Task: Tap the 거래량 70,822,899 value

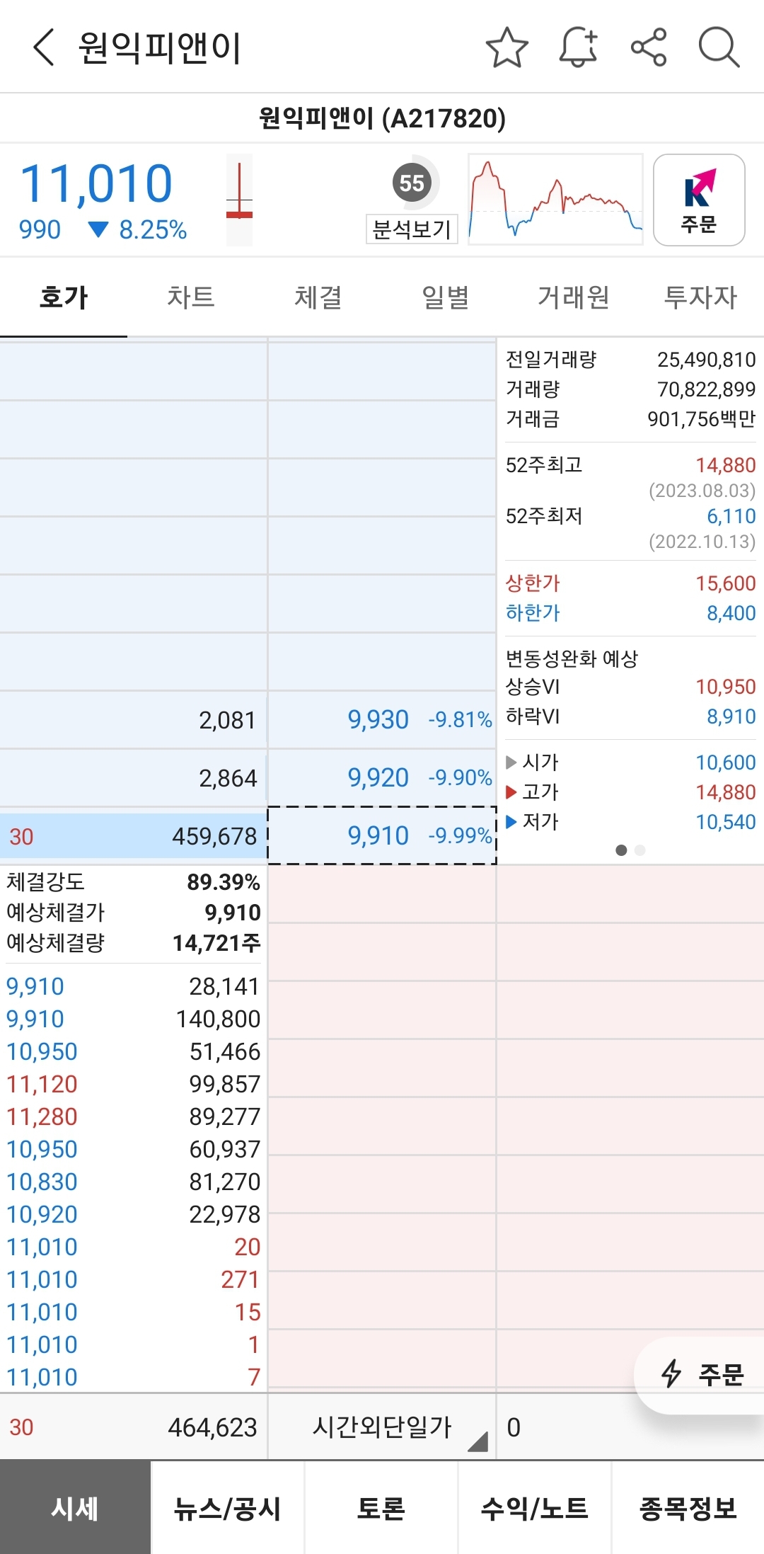Action: pos(706,389)
